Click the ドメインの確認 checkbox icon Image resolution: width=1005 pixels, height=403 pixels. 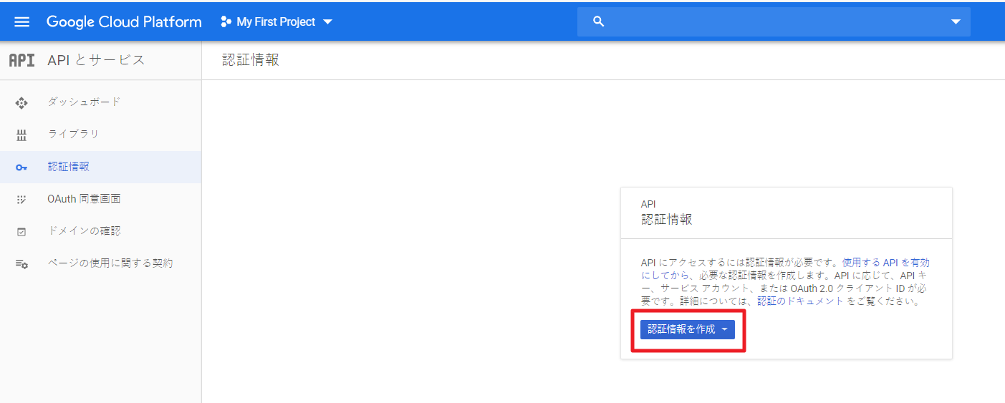pos(21,231)
